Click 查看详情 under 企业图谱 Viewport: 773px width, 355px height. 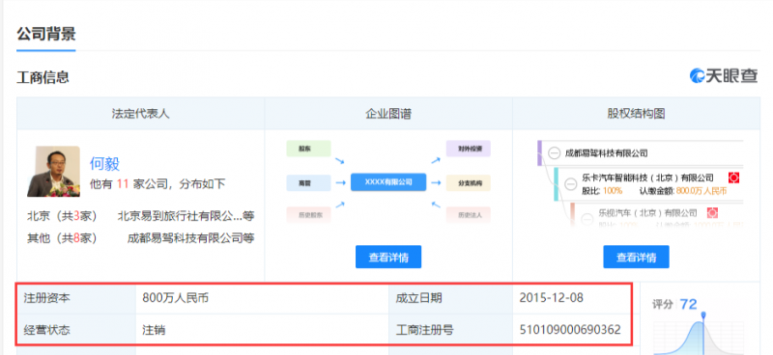pos(388,257)
